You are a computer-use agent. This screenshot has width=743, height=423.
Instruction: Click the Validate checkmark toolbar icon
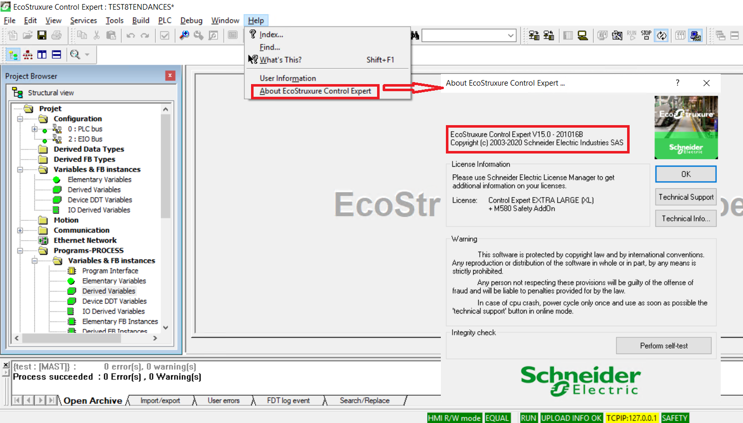pyautogui.click(x=164, y=35)
